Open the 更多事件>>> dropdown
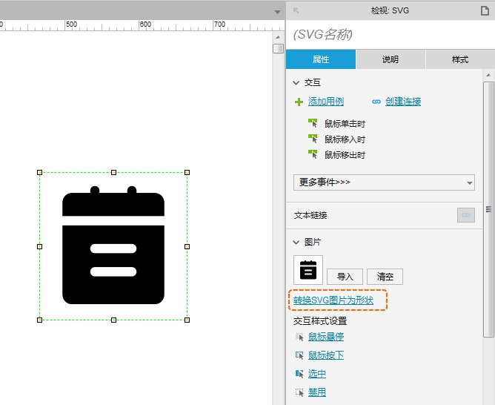The width and height of the screenshot is (495, 405). point(384,182)
